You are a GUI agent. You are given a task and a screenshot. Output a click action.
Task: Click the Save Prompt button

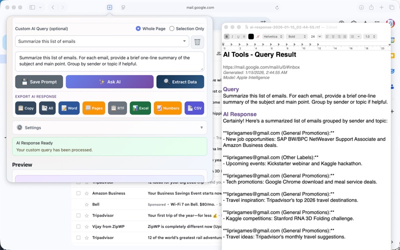click(39, 82)
